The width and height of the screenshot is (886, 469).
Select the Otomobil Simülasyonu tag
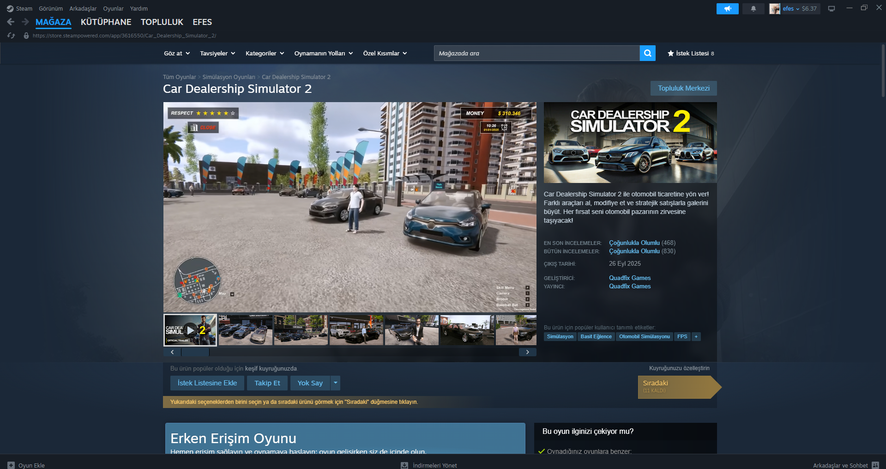(x=645, y=337)
